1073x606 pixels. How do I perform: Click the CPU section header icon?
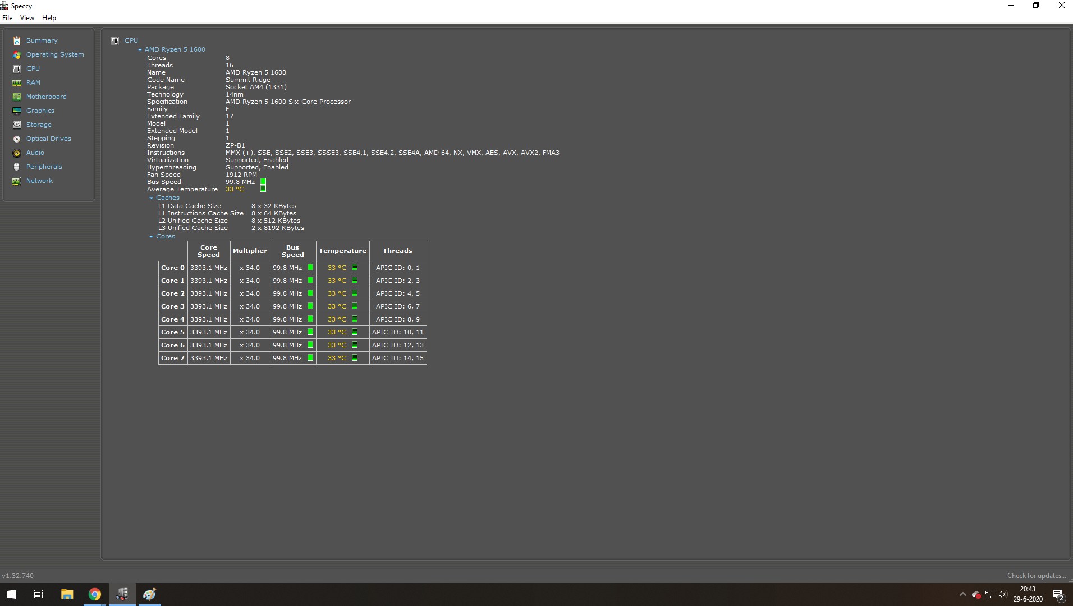tap(115, 40)
